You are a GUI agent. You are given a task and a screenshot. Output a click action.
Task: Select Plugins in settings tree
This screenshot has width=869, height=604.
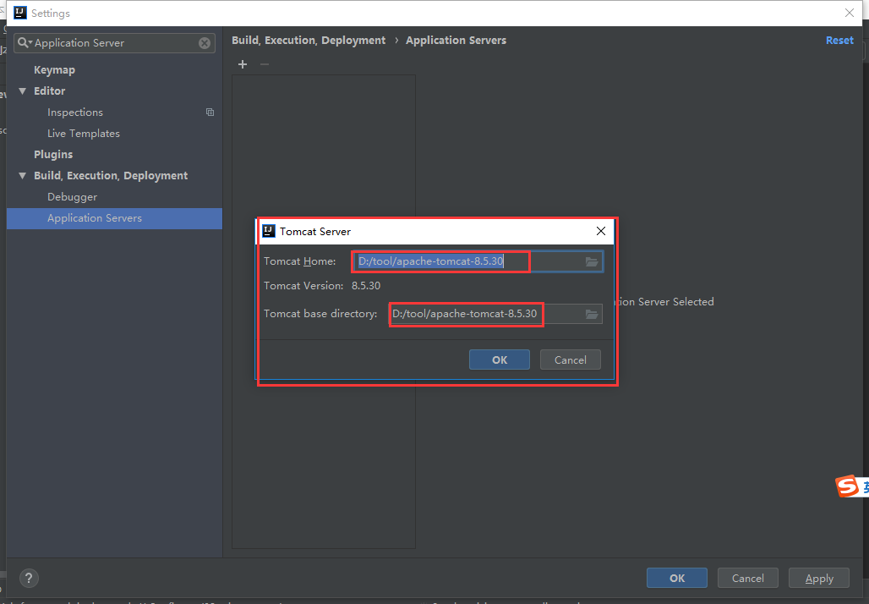tap(53, 154)
